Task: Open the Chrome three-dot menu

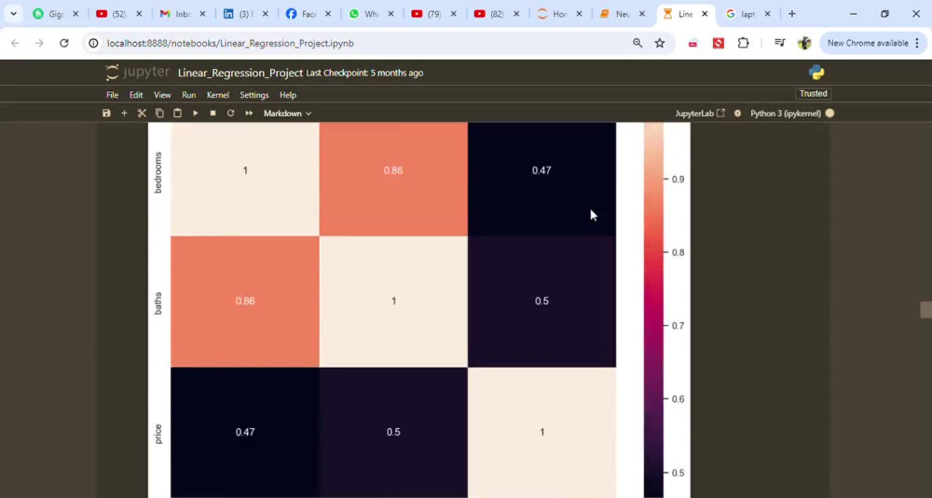Action: 917,43
